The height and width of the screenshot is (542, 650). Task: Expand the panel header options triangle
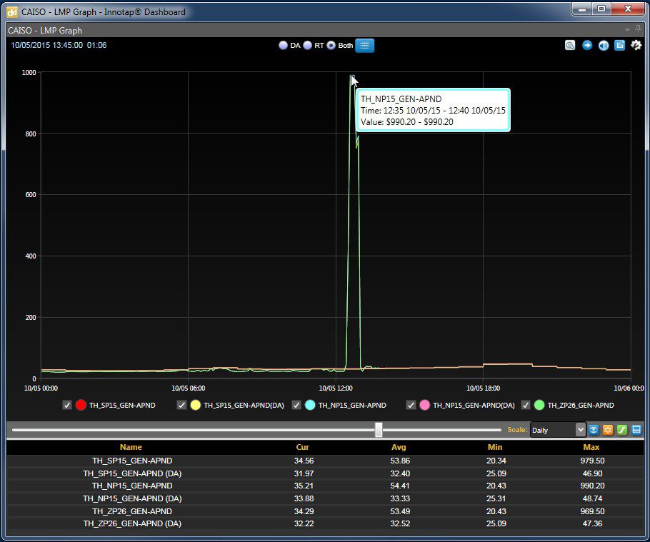tap(627, 30)
